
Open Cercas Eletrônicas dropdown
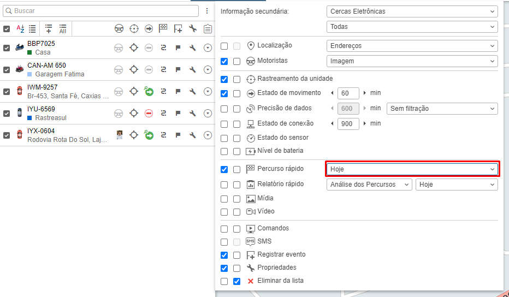[412, 11]
